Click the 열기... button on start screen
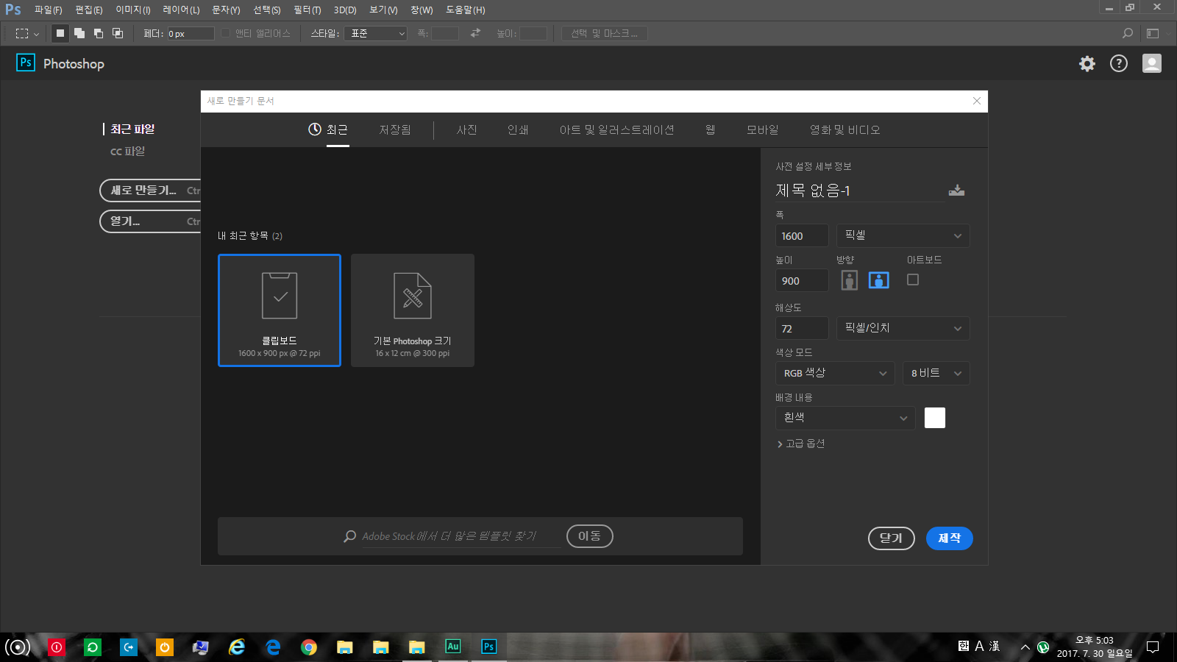The width and height of the screenshot is (1177, 662). 151,221
